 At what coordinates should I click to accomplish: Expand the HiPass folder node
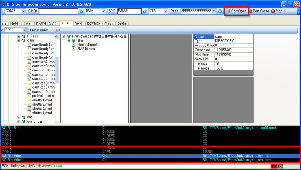pos(19,36)
